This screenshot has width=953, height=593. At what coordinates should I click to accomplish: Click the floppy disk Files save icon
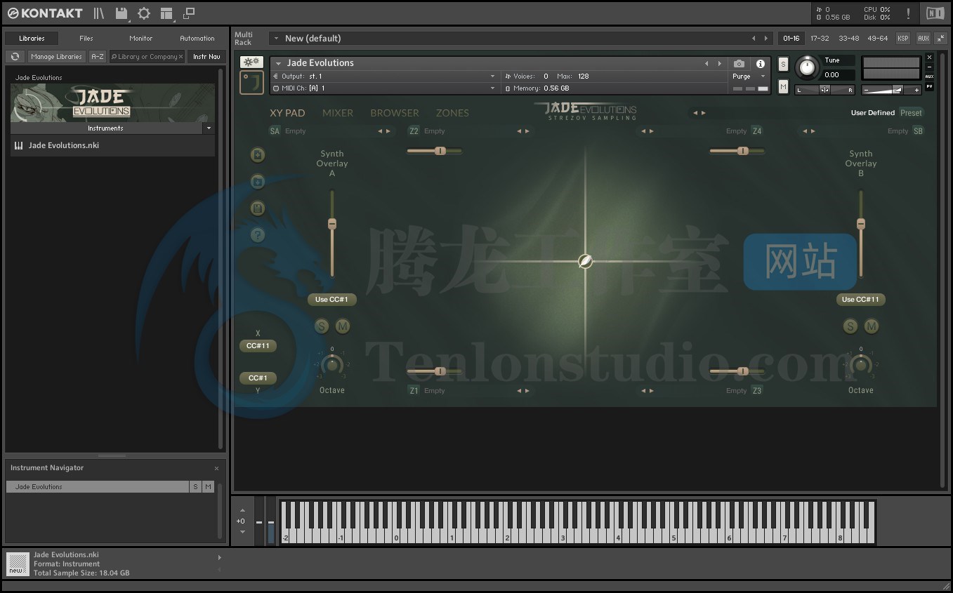coord(121,13)
